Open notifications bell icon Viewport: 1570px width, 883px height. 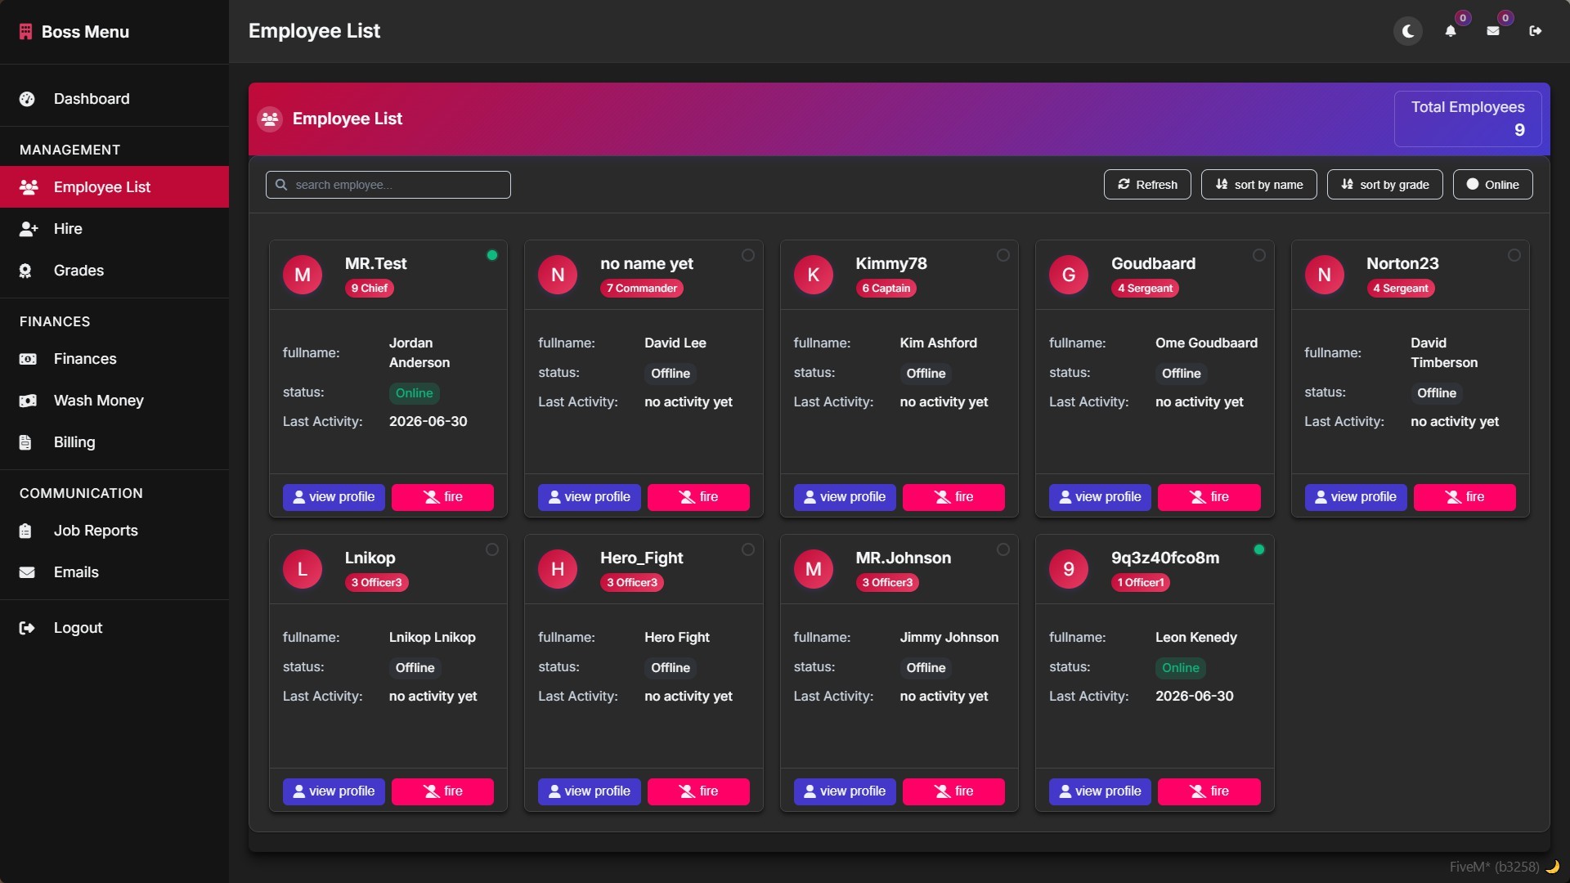tap(1450, 31)
